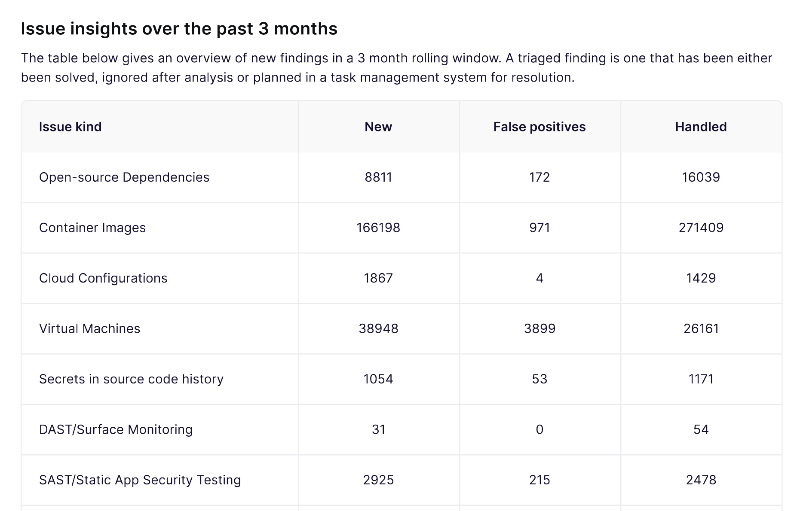
Task: Select Cloud Configurations handled value 1429
Action: [x=701, y=278]
